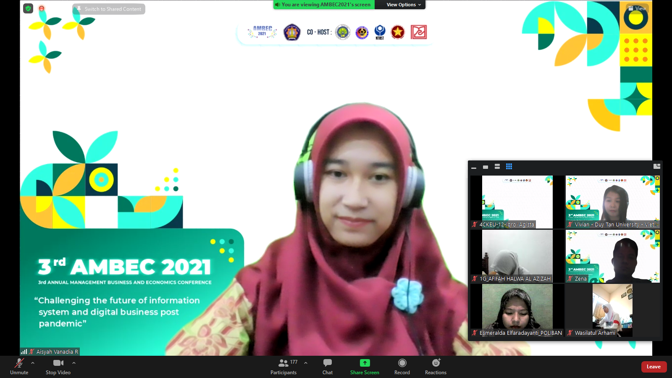Open the Chat panel

[x=328, y=366]
